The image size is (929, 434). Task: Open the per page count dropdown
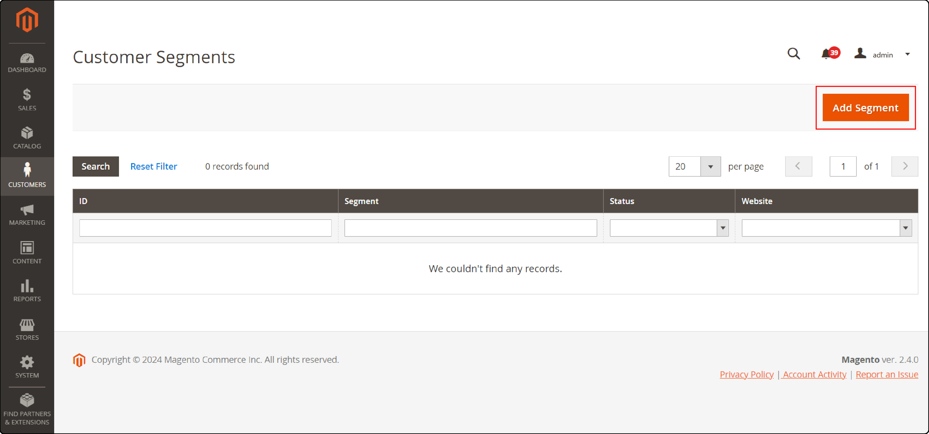(x=695, y=167)
